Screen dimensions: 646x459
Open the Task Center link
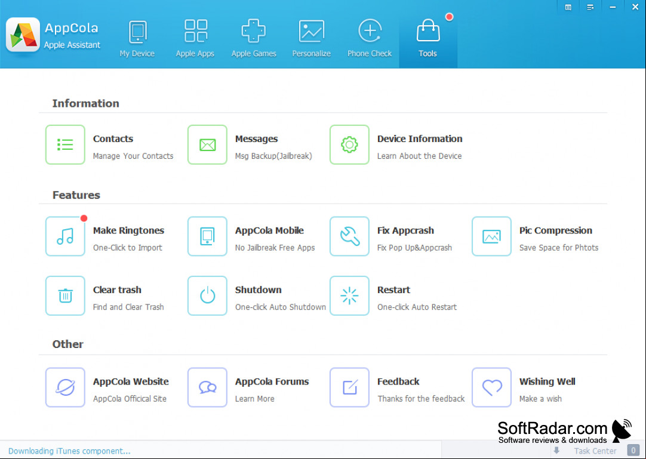coord(595,451)
